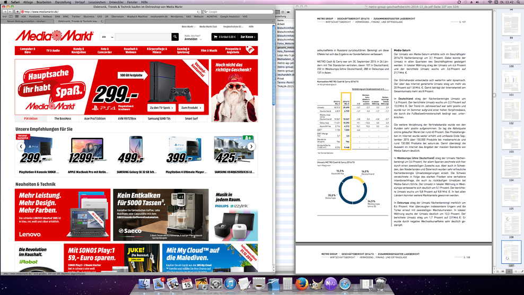Open the Calculator icon in the Dock
The height and width of the screenshot is (295, 524).
pos(287,284)
